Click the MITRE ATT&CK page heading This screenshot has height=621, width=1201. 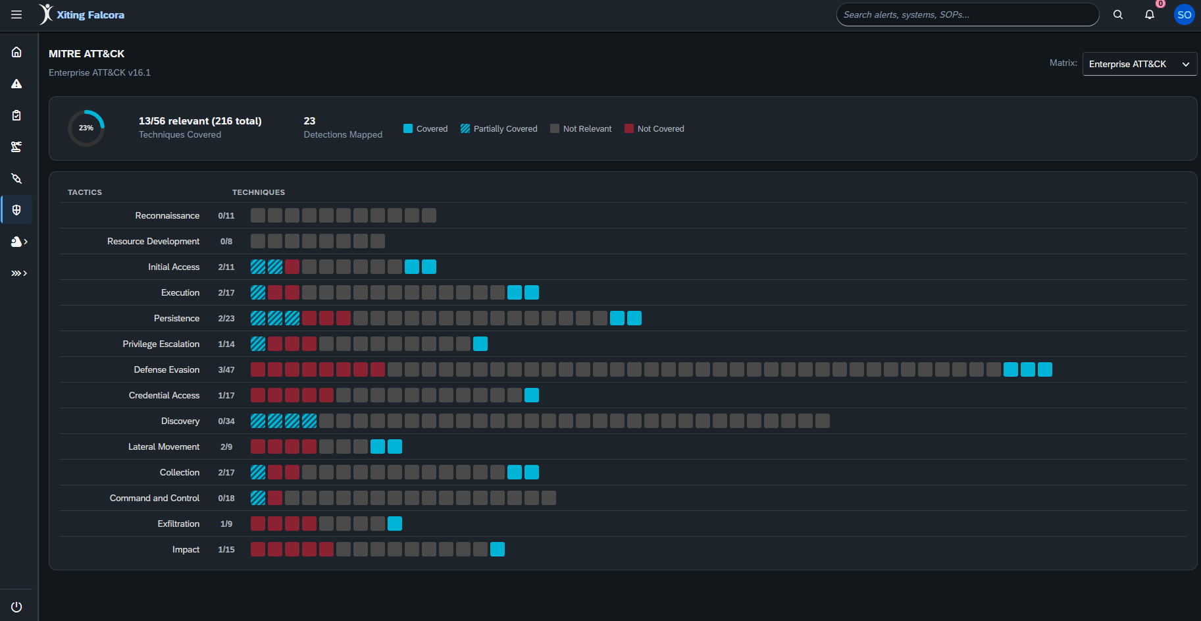coord(87,53)
